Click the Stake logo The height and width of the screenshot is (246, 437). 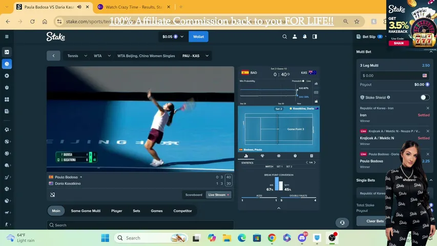point(56,36)
